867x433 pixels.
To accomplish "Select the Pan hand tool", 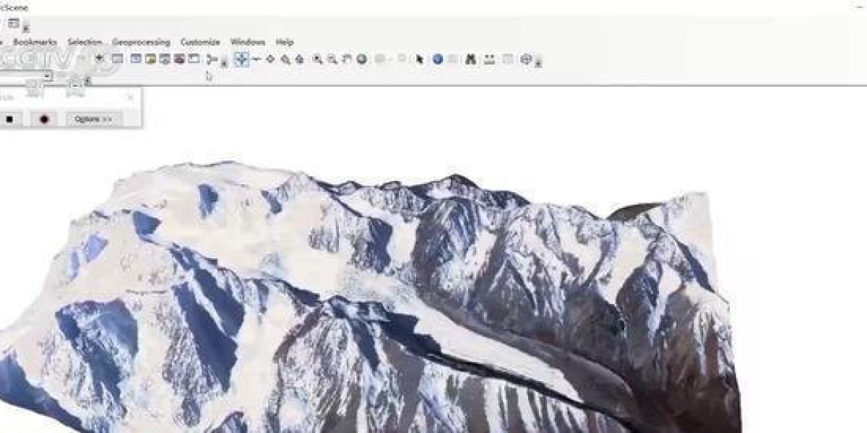I will (347, 59).
